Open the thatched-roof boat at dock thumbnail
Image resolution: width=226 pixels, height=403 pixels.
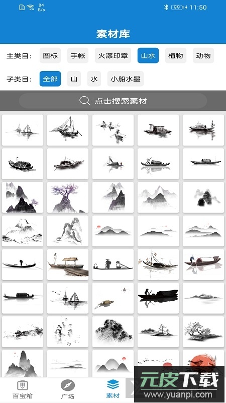(68, 264)
